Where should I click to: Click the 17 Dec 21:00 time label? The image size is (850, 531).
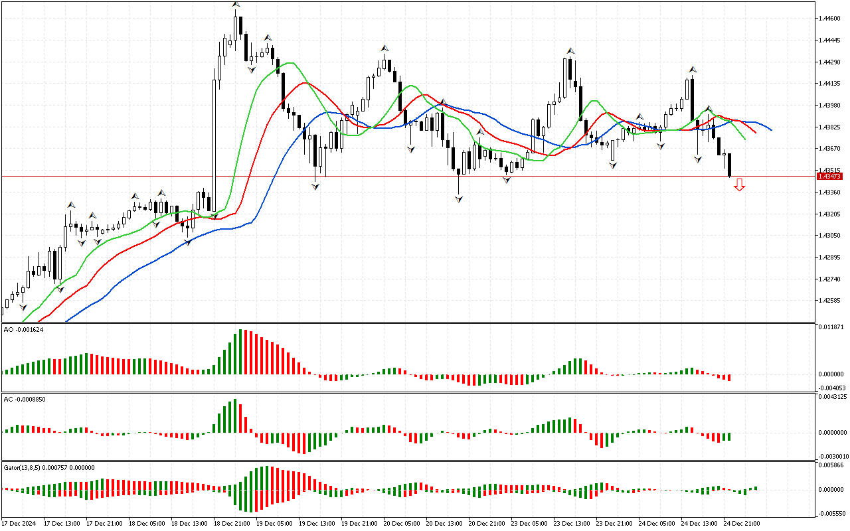point(104,523)
